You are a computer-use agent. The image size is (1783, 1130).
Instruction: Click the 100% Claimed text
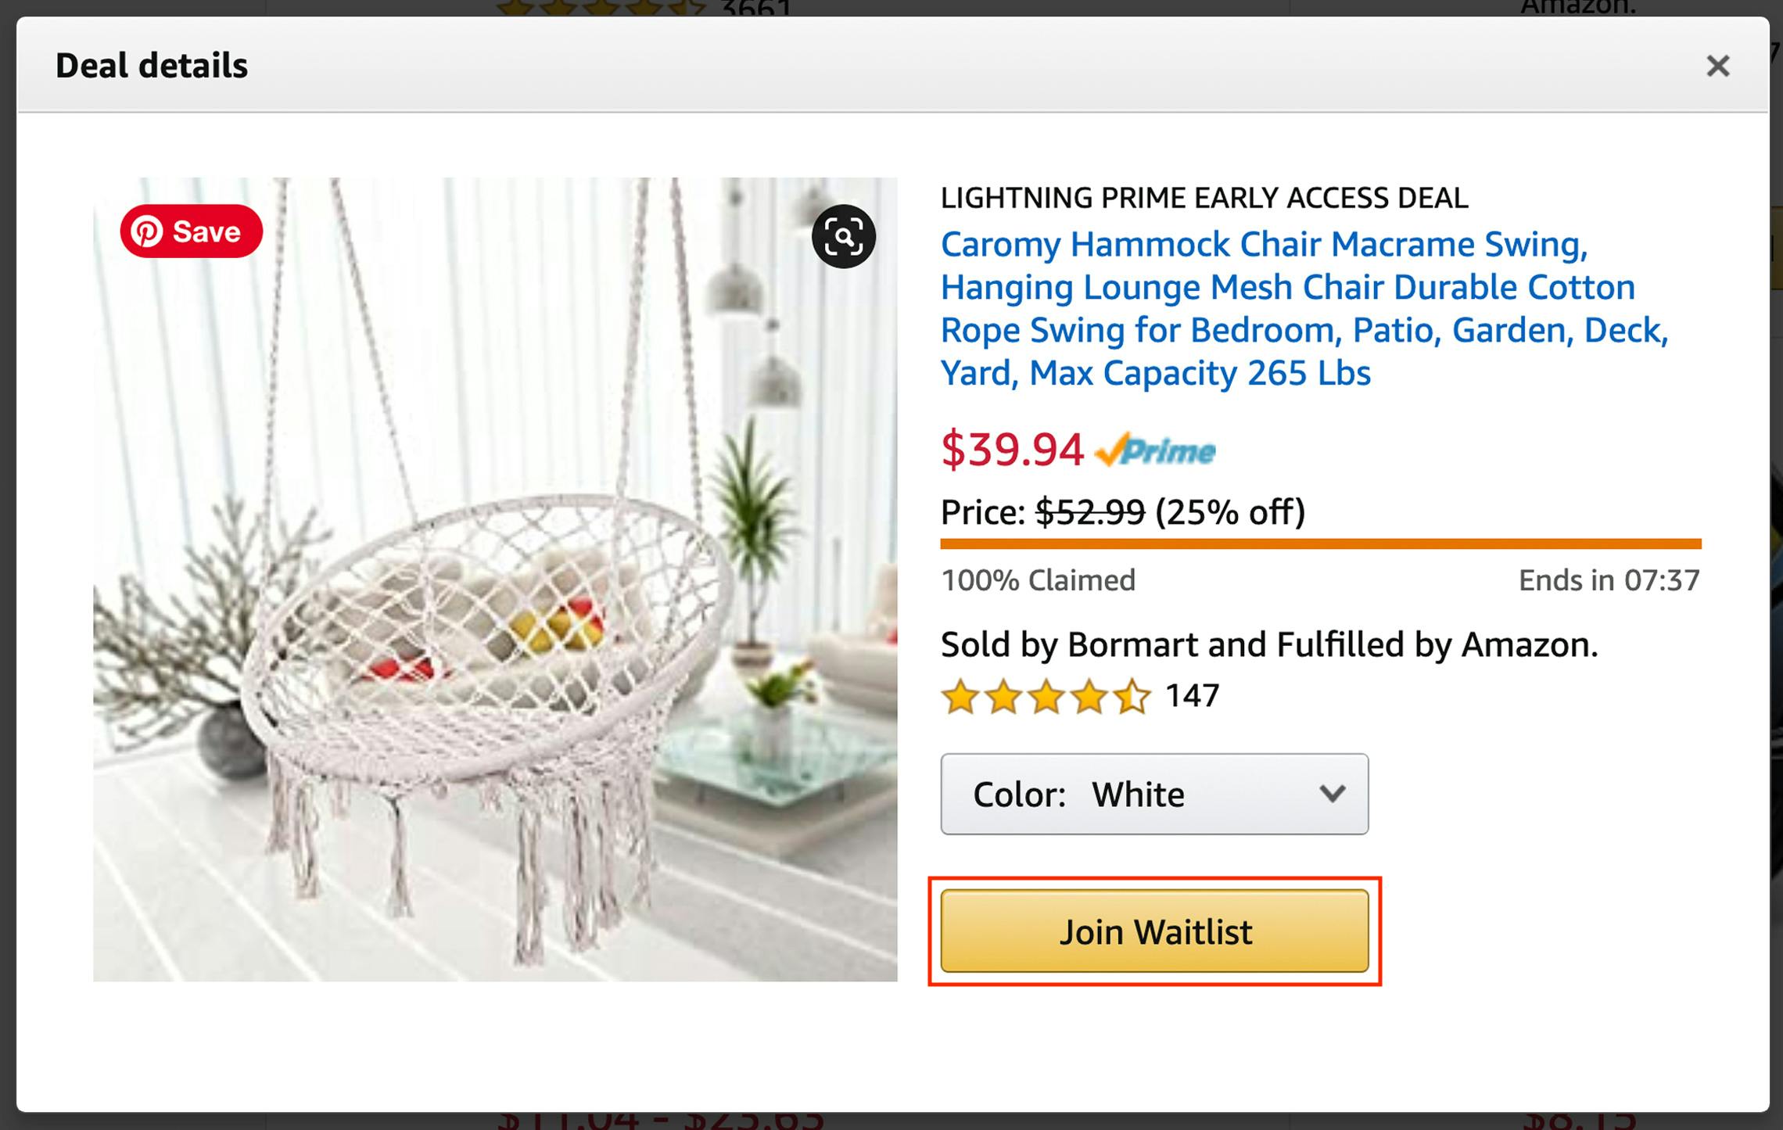[x=1038, y=580]
